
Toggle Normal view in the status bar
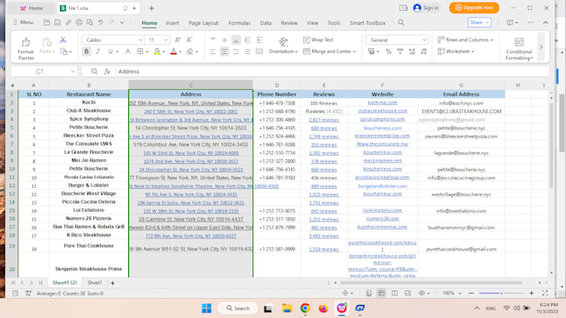[x=381, y=294]
